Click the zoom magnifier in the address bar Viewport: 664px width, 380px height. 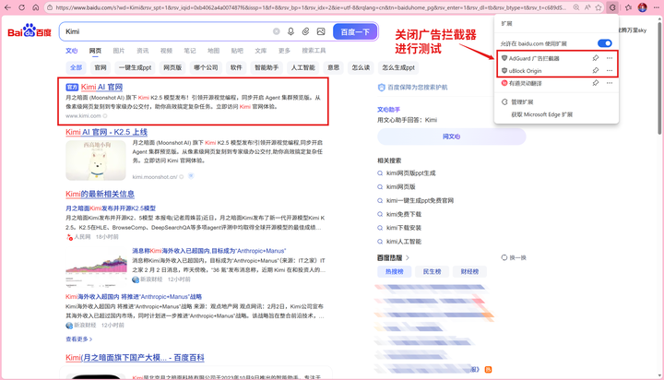coord(576,7)
